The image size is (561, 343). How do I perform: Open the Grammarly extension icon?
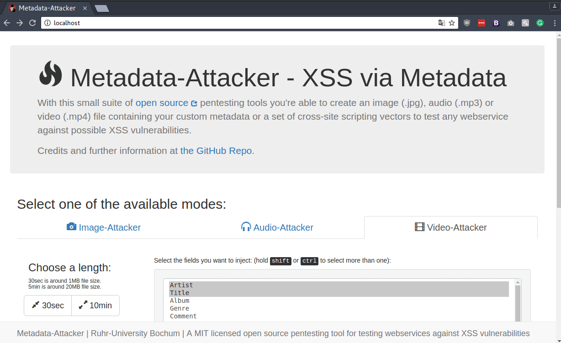[x=540, y=23]
